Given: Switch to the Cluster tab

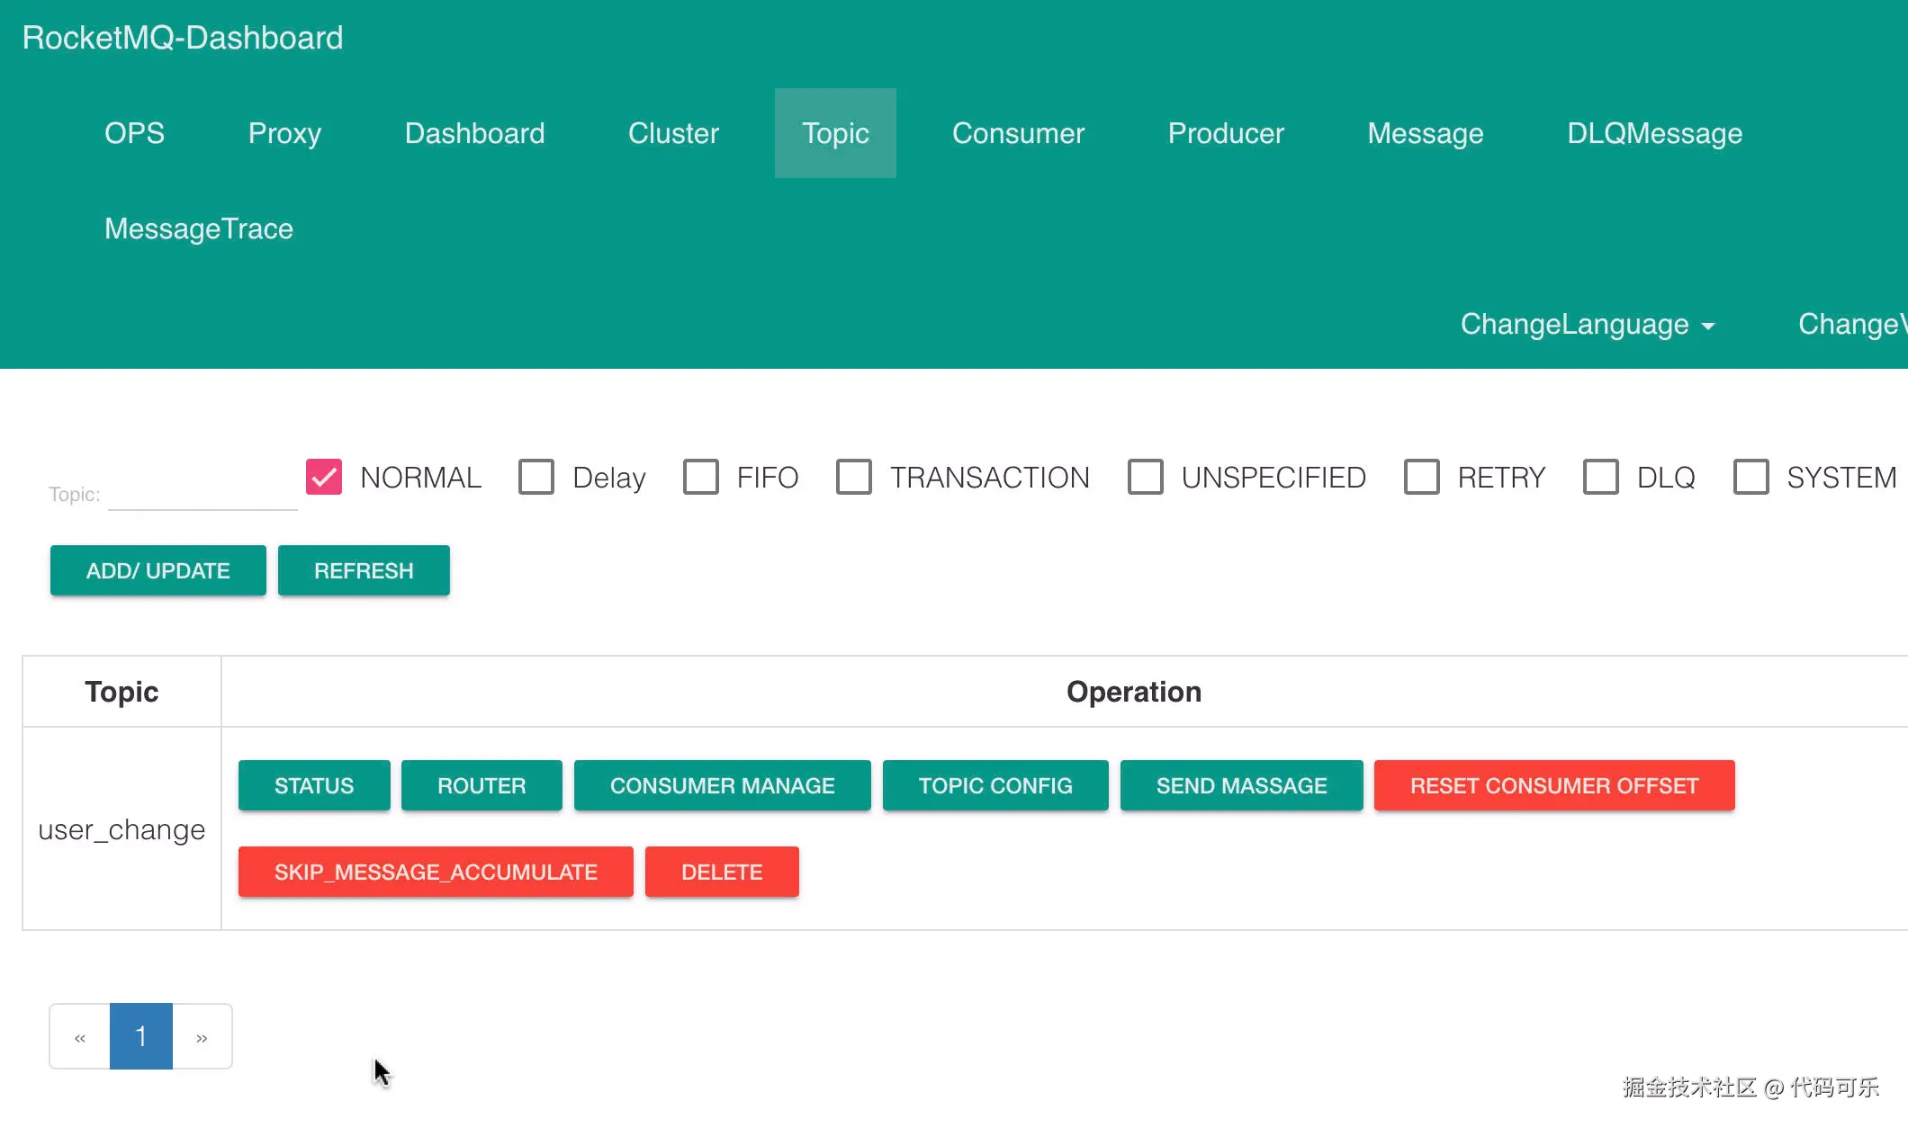Looking at the screenshot, I should click(x=673, y=133).
